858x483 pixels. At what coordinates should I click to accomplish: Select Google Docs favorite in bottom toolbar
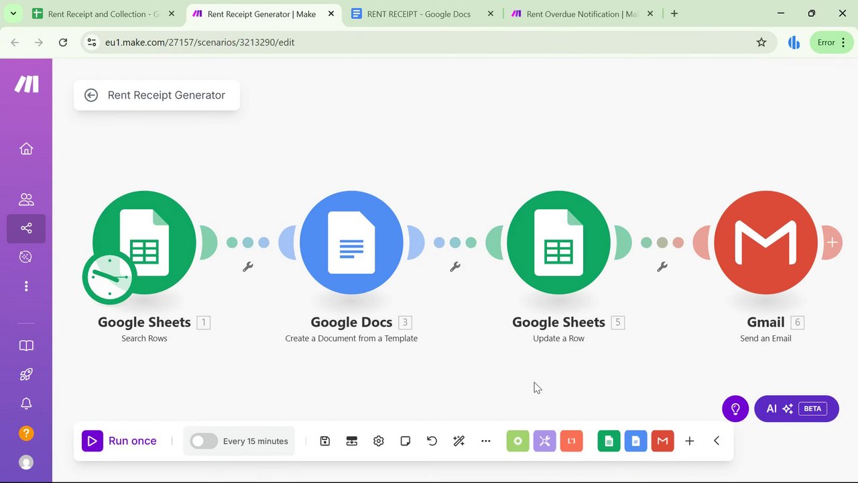point(635,441)
